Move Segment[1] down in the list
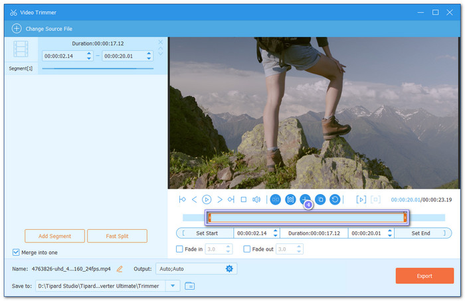This screenshot has width=465, height=301. [x=161, y=54]
